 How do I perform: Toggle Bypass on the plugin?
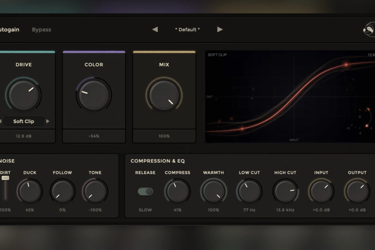click(x=42, y=30)
